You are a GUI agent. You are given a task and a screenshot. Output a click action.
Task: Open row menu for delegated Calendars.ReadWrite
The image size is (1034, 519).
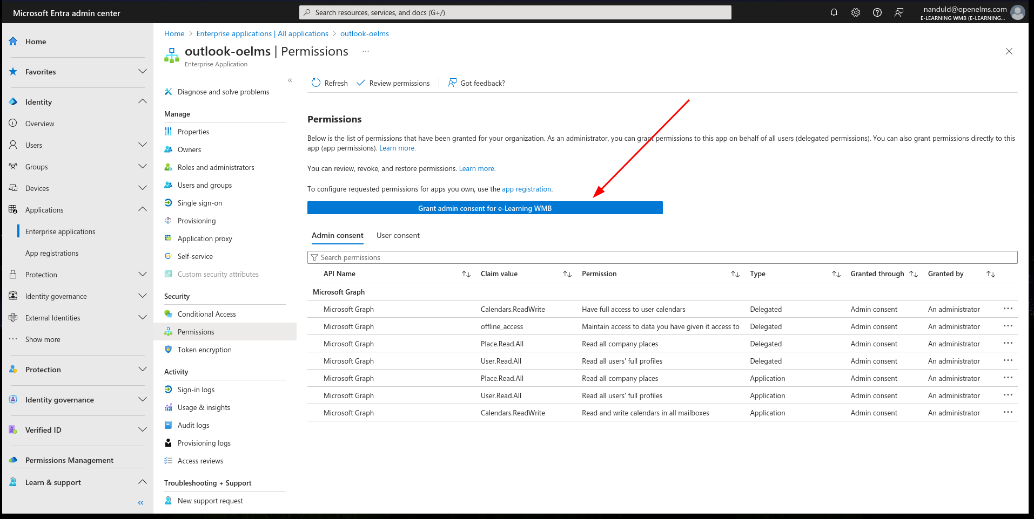click(x=1008, y=309)
